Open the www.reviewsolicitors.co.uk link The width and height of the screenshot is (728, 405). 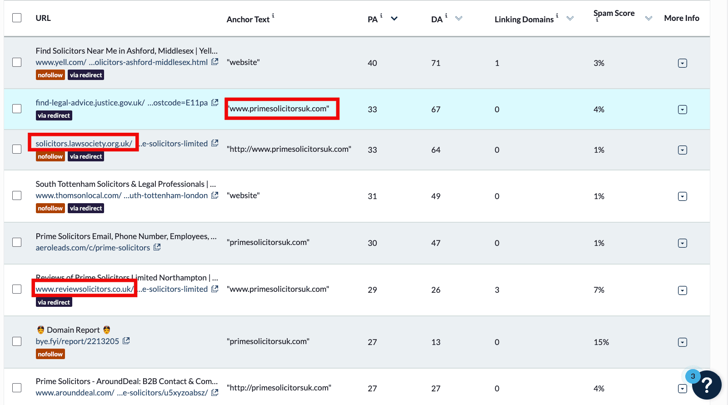(x=85, y=289)
